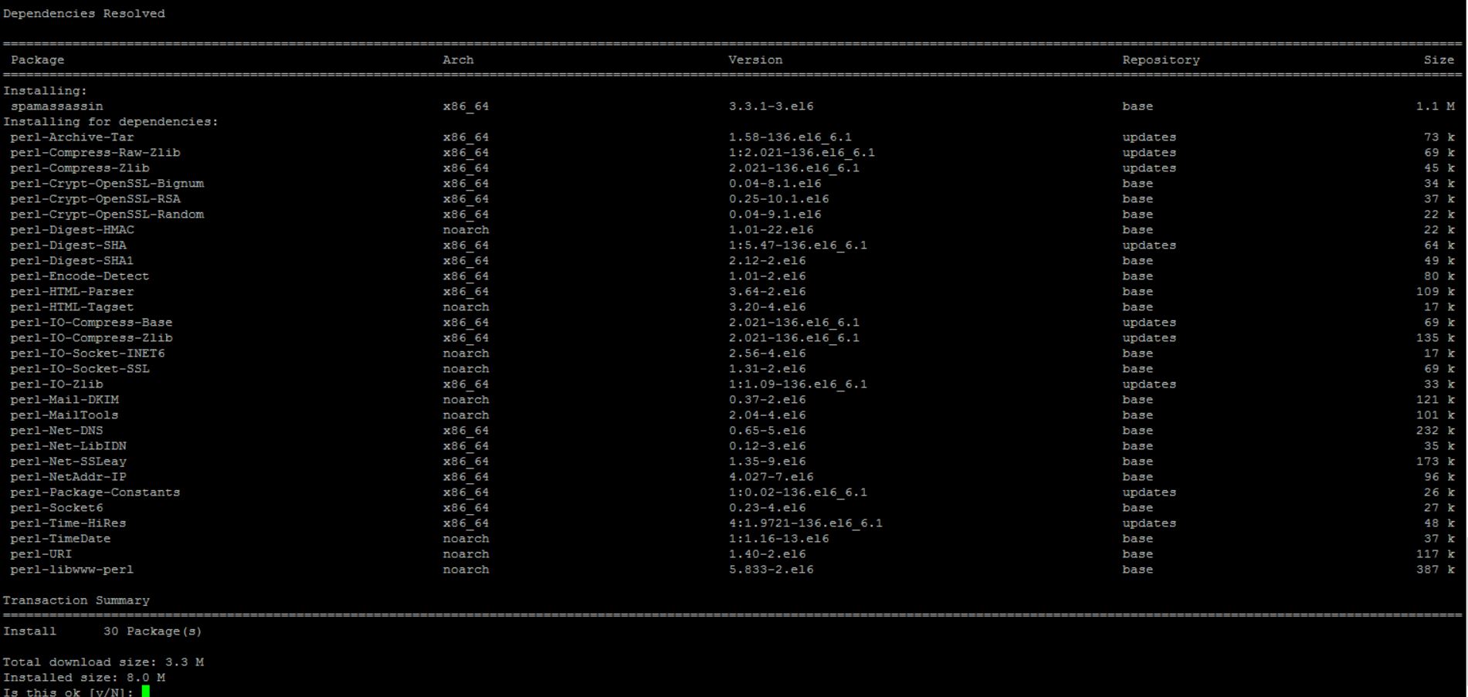Select the perl-HTML-Tagset package name
Image resolution: width=1468 pixels, height=697 pixels.
(73, 306)
